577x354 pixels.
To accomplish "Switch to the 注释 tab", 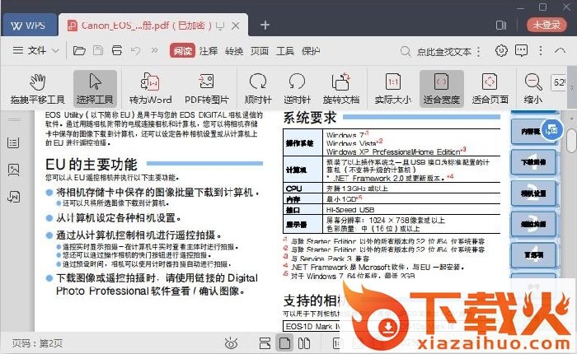I will [209, 51].
